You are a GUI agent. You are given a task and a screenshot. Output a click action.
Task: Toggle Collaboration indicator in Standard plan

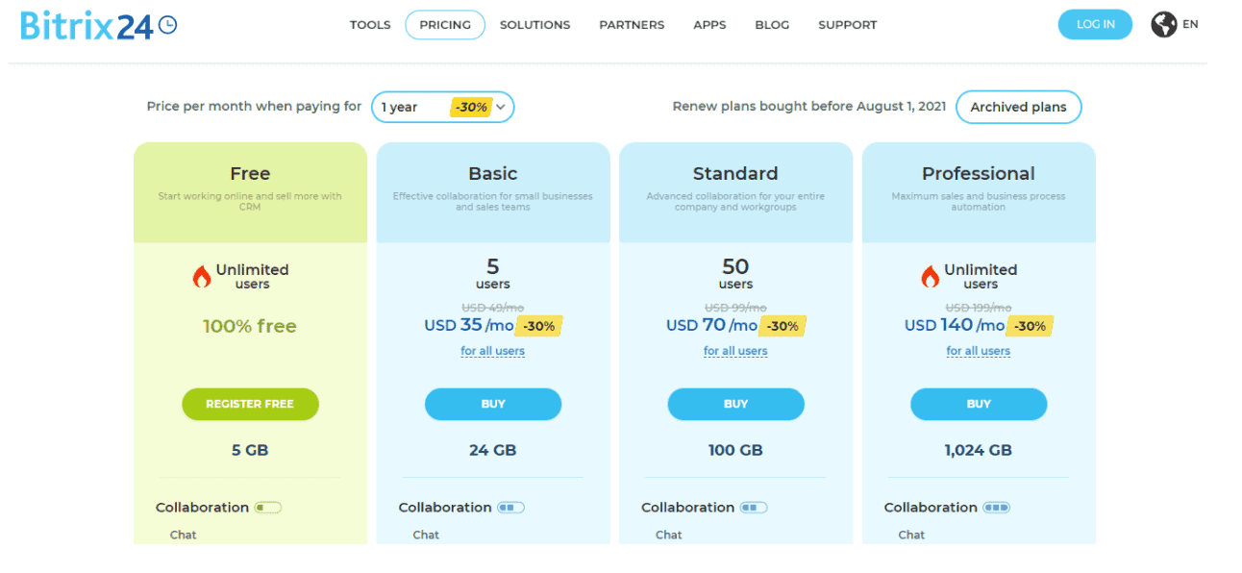coord(755,508)
